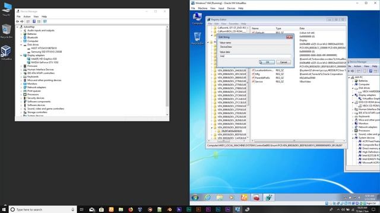The height and width of the screenshot is (213, 380).
Task: Select Mice and other pointing devices, host
Action: [x=44, y=80]
